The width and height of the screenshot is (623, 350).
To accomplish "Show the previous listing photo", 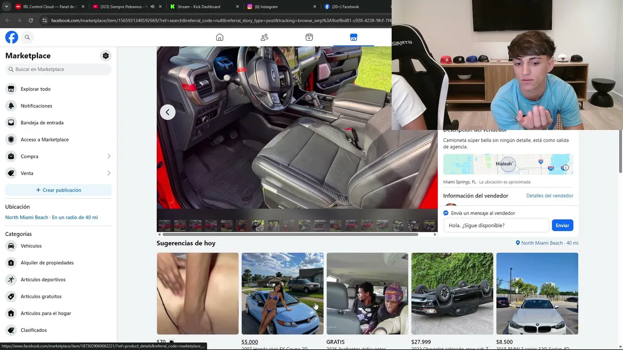I will [x=168, y=112].
